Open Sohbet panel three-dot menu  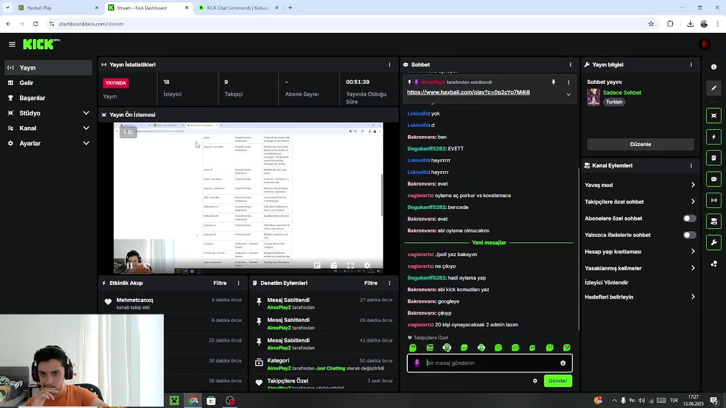(571, 65)
